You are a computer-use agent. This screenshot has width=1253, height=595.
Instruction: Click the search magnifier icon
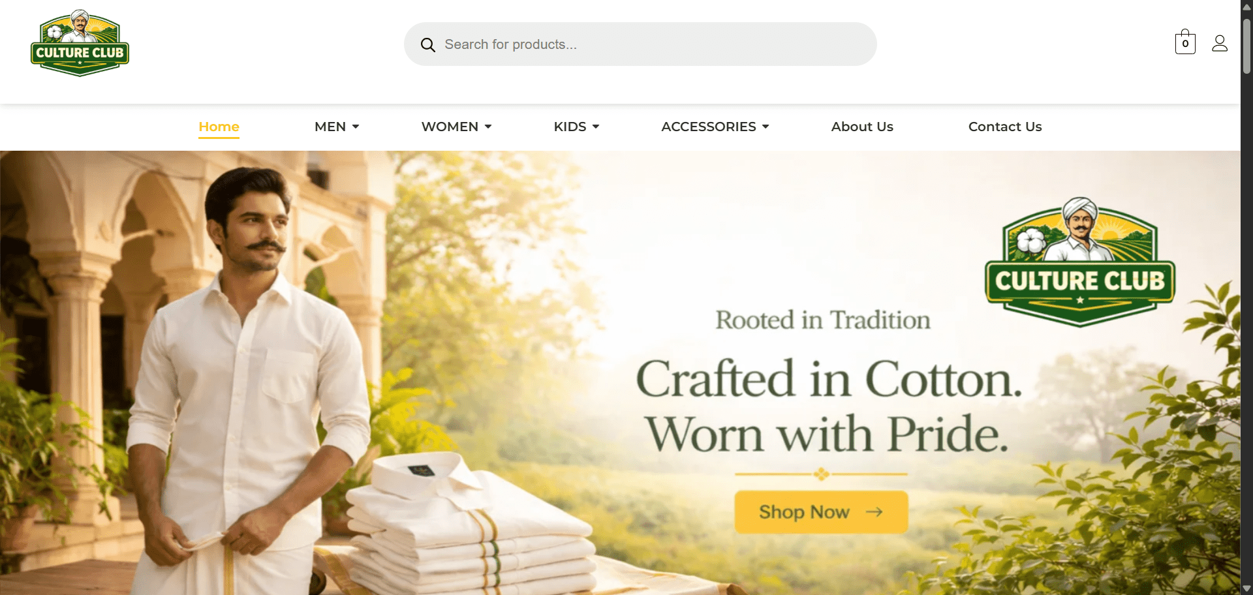(x=427, y=45)
